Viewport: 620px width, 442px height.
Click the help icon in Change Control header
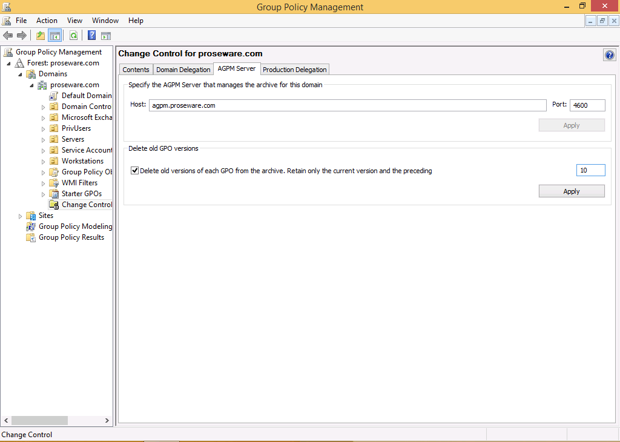click(609, 55)
